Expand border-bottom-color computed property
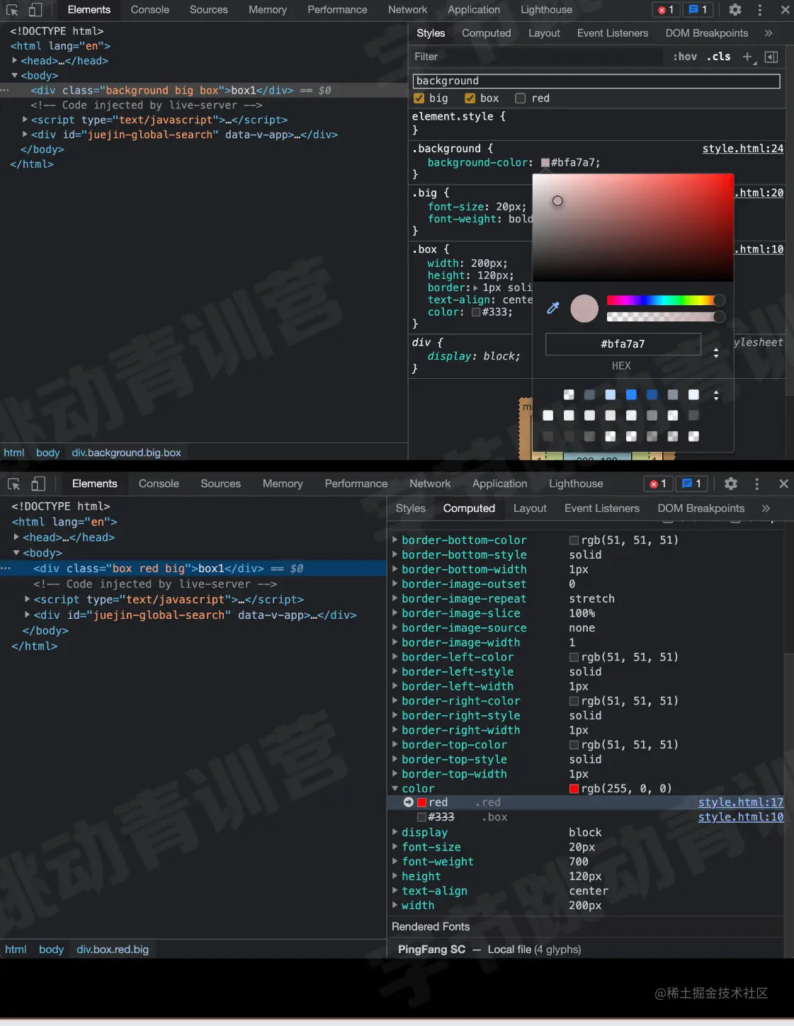This screenshot has width=794, height=1026. coord(395,540)
